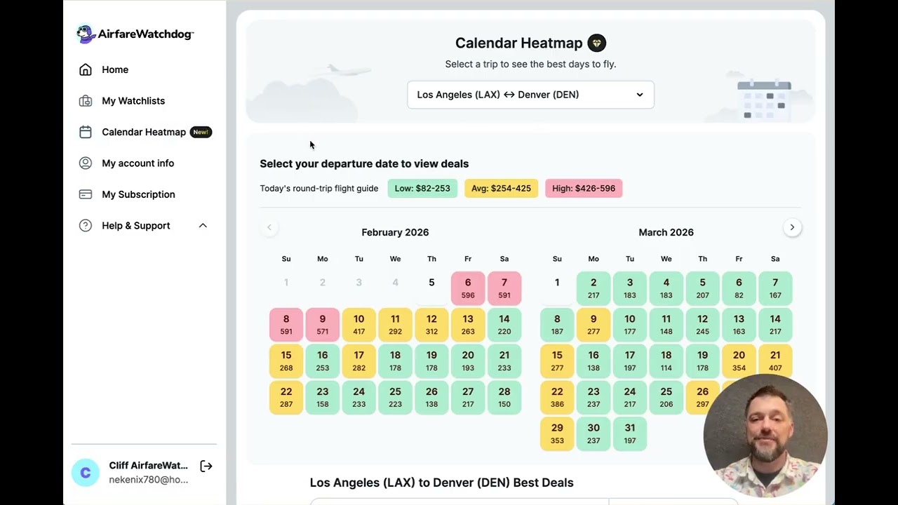Click the Cliff AirfareWat... account name
The width and height of the screenshot is (898, 505).
pos(148,466)
